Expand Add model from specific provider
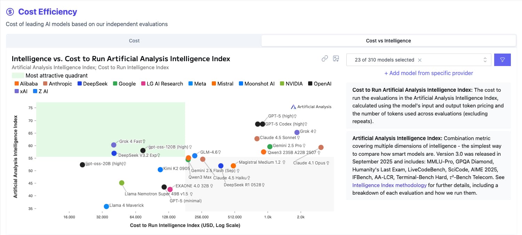The height and width of the screenshot is (235, 522). pyautogui.click(x=428, y=73)
